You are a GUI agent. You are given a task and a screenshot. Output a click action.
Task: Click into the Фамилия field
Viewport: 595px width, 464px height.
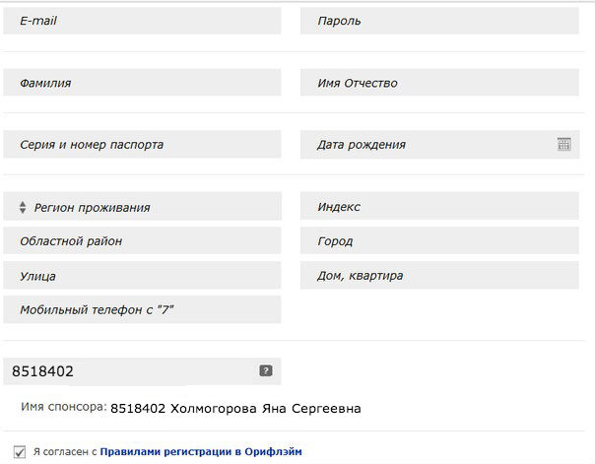(x=142, y=83)
